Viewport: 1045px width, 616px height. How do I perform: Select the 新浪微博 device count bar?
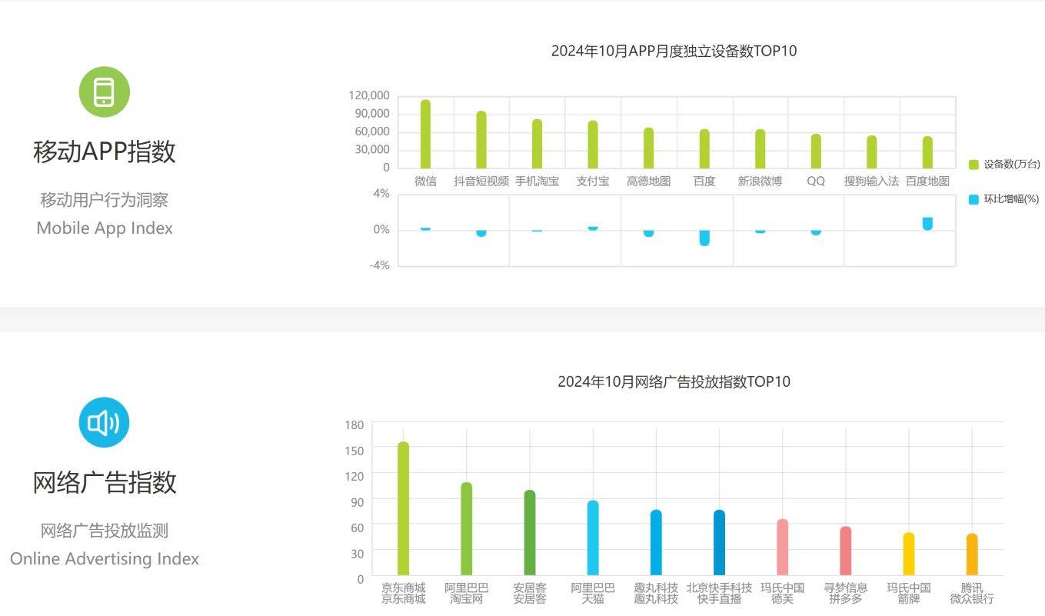[x=760, y=148]
